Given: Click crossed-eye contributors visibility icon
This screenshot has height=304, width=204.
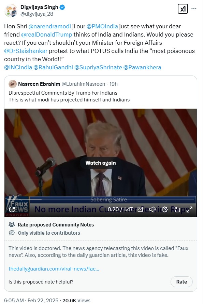Looking at the screenshot, I should click(x=12, y=233).
